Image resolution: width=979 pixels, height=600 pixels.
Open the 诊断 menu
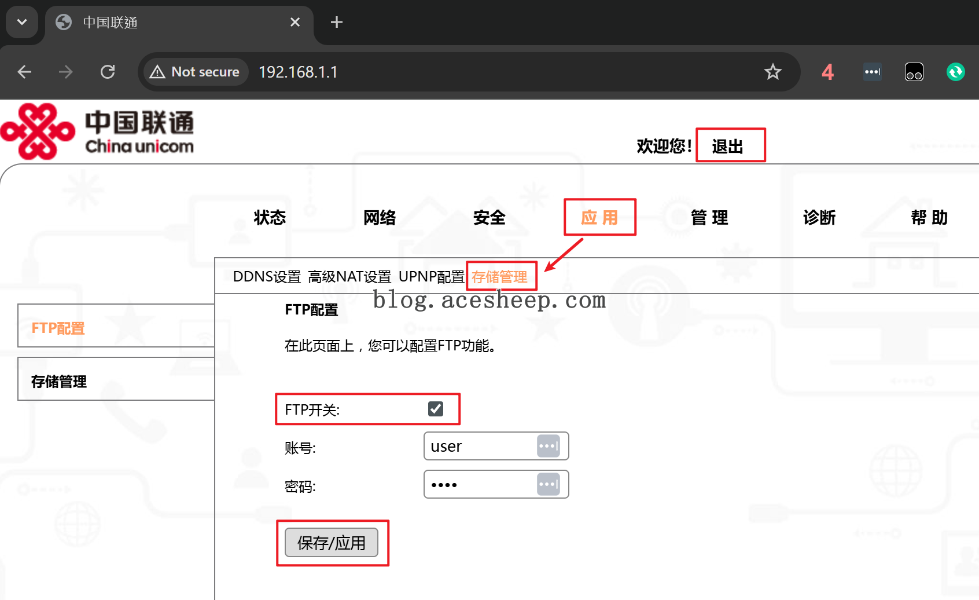819,217
